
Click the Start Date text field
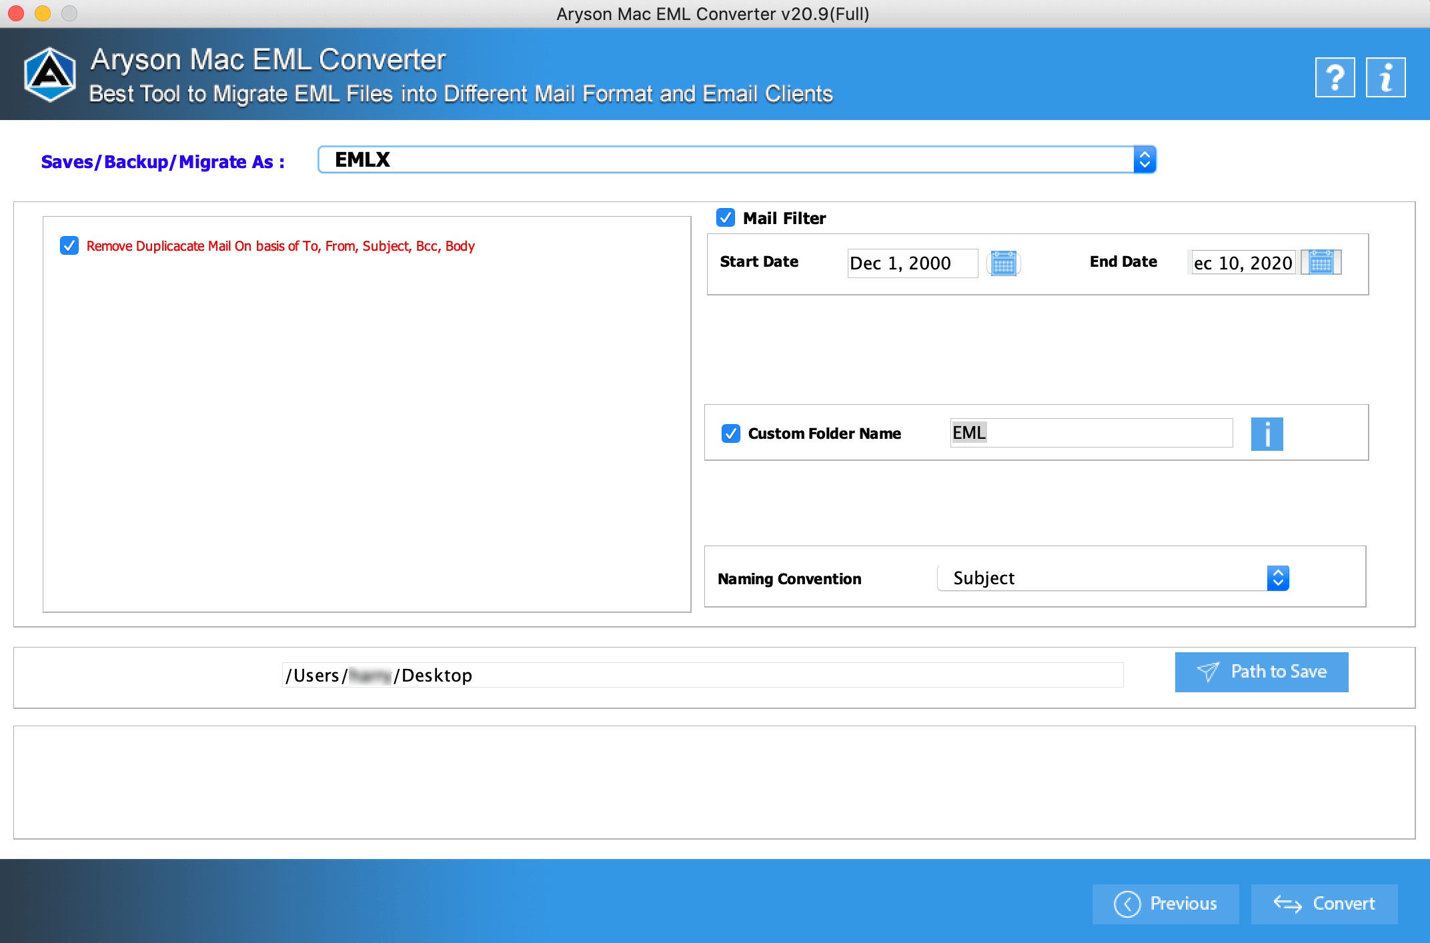click(912, 263)
